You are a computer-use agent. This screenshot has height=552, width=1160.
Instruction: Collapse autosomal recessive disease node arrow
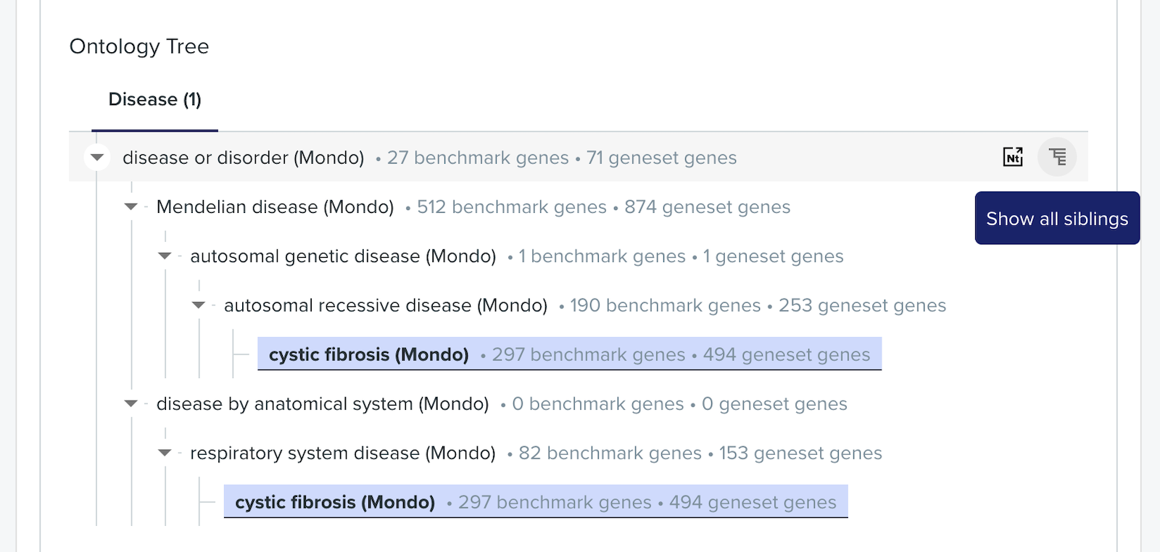199,306
